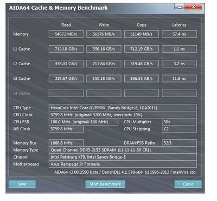Select CPU Stepping value C2
Image resolution: width=217 pixels, height=201 pixels.
pyautogui.click(x=179, y=129)
